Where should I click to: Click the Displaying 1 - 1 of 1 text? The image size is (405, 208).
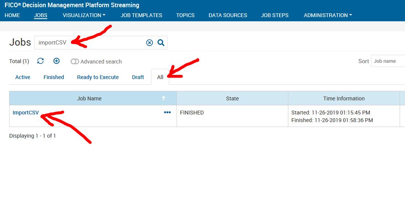(x=32, y=136)
